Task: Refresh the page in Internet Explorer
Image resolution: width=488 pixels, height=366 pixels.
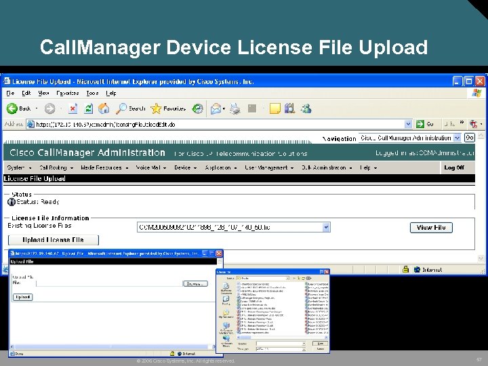Action: pyautogui.click(x=89, y=108)
